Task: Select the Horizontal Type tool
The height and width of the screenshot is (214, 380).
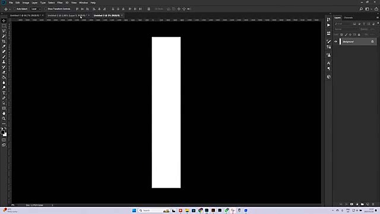Action: (x=4, y=93)
